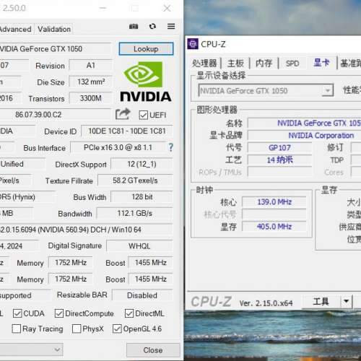
Task: Select the CPU-Z 显卡 tab
Action: coord(321,63)
